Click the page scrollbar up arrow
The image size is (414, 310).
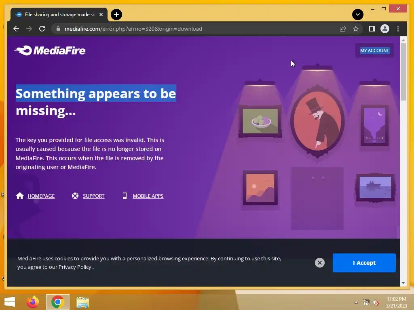tap(403, 40)
